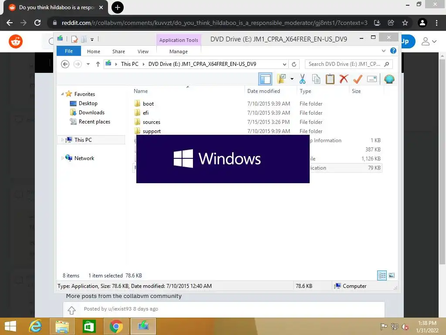Click the Chrome address bar URL
Viewport: 446px width, 335px height.
pyautogui.click(x=214, y=23)
